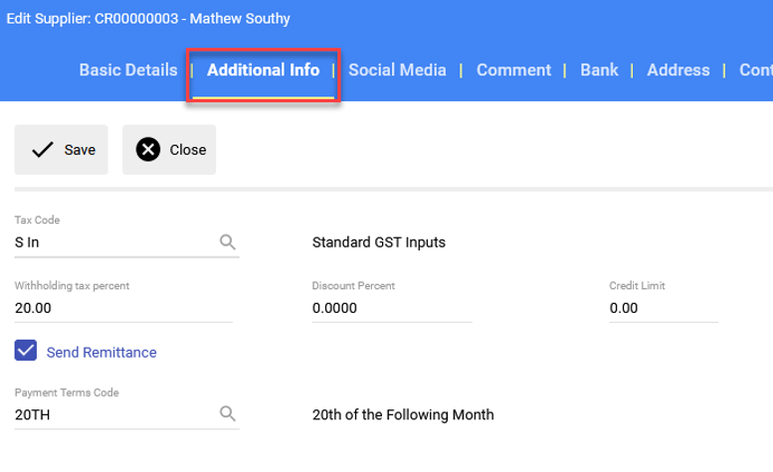The width and height of the screenshot is (773, 472).
Task: Focus the Tax Code field
Action: coord(114,242)
